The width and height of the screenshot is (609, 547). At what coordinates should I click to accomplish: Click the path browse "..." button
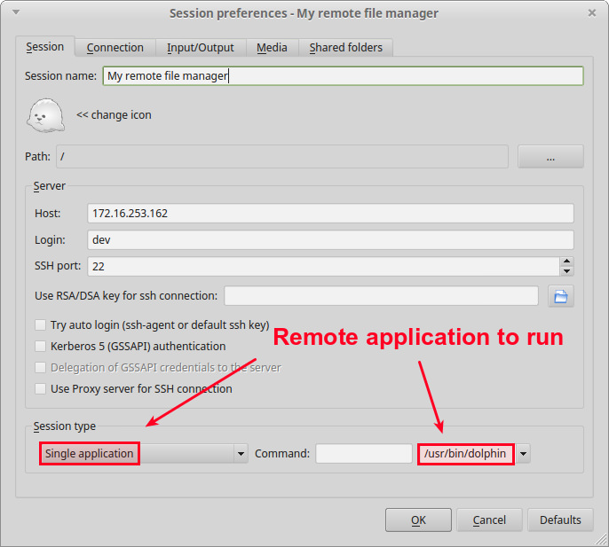pyautogui.click(x=550, y=157)
